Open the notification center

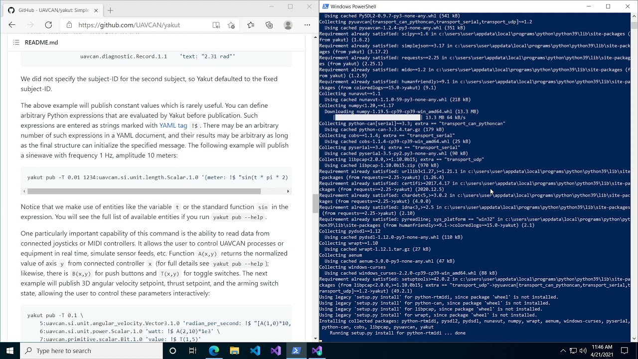click(x=625, y=351)
